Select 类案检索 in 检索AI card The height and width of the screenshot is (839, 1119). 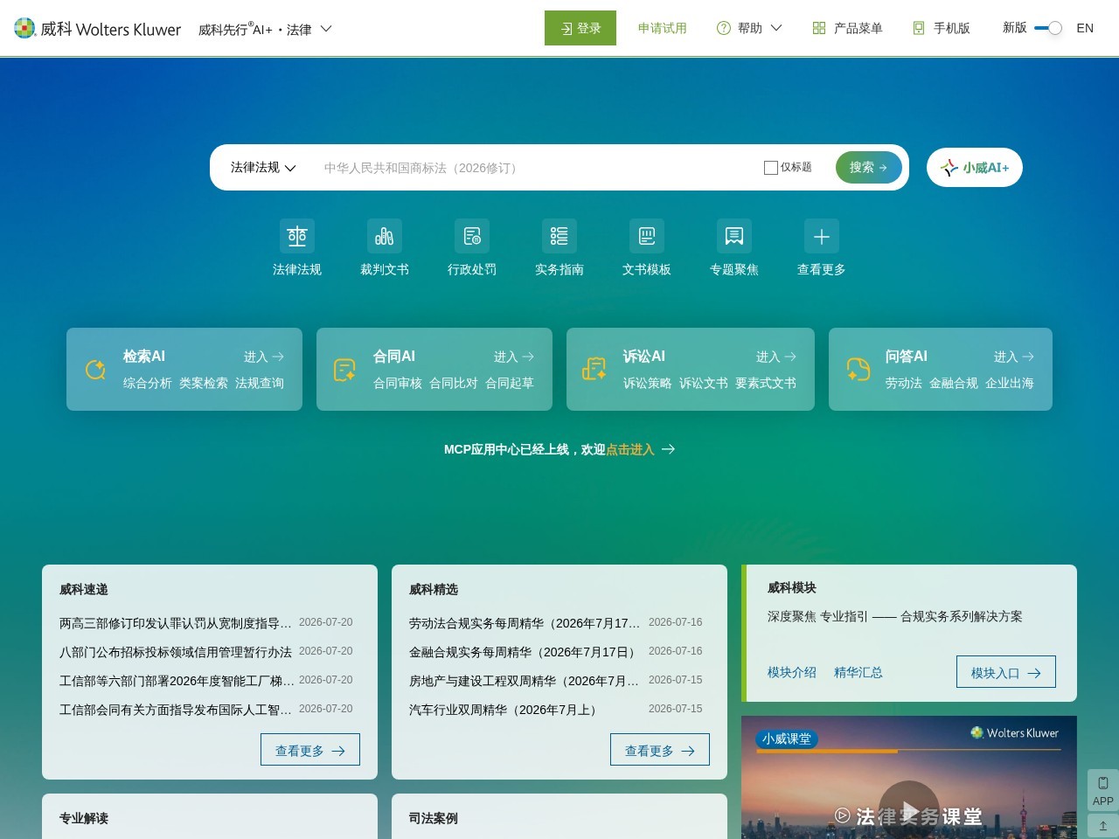tap(204, 383)
